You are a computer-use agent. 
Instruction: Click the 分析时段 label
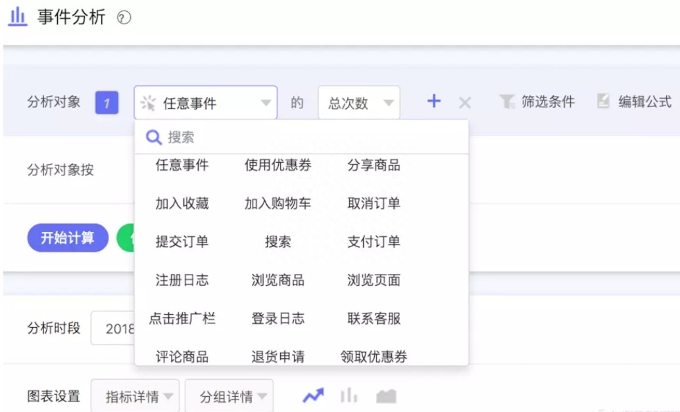(54, 328)
